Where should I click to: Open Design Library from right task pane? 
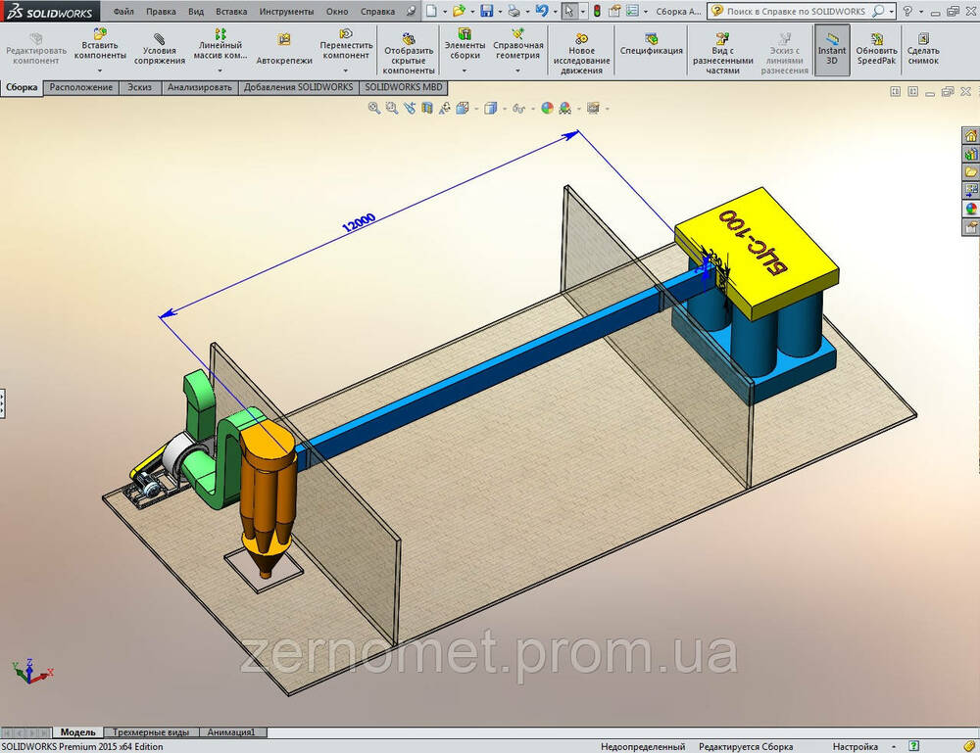tap(971, 155)
